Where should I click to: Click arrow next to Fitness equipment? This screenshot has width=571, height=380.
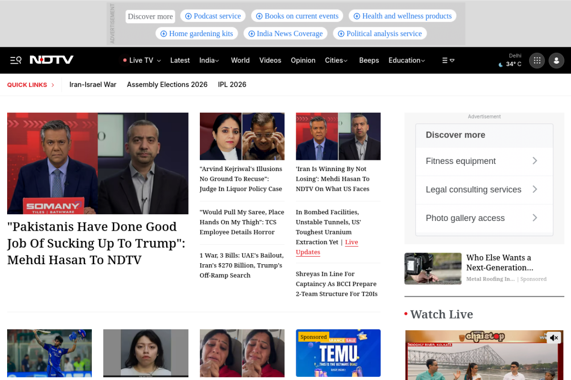(x=534, y=161)
